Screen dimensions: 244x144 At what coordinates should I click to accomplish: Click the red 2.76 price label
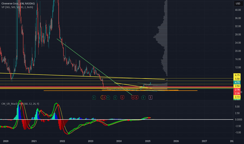pyautogui.click(x=237, y=90)
